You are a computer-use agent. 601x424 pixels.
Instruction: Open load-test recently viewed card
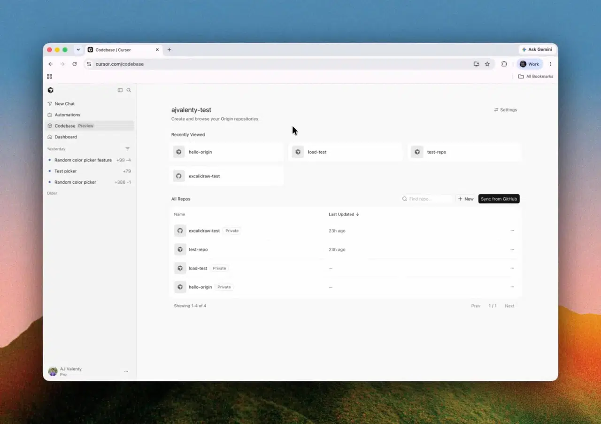click(x=346, y=152)
